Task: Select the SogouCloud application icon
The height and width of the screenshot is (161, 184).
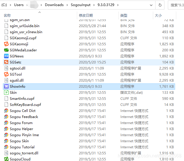Action: pyautogui.click(x=6, y=159)
